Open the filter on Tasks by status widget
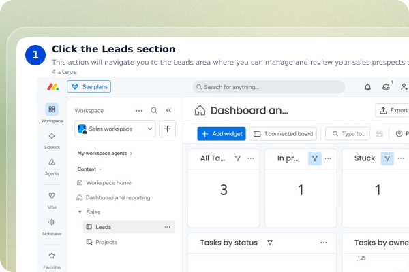Screen dimensions: 409x272 click(x=270, y=243)
